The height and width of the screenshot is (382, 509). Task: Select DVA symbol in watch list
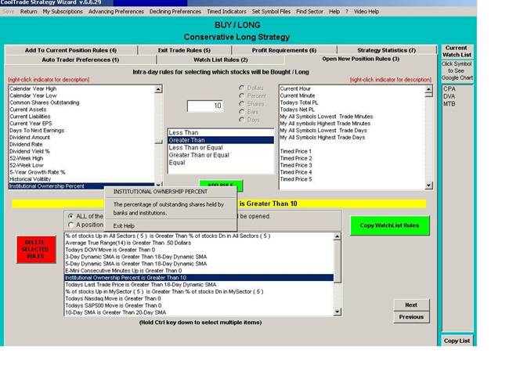[449, 96]
